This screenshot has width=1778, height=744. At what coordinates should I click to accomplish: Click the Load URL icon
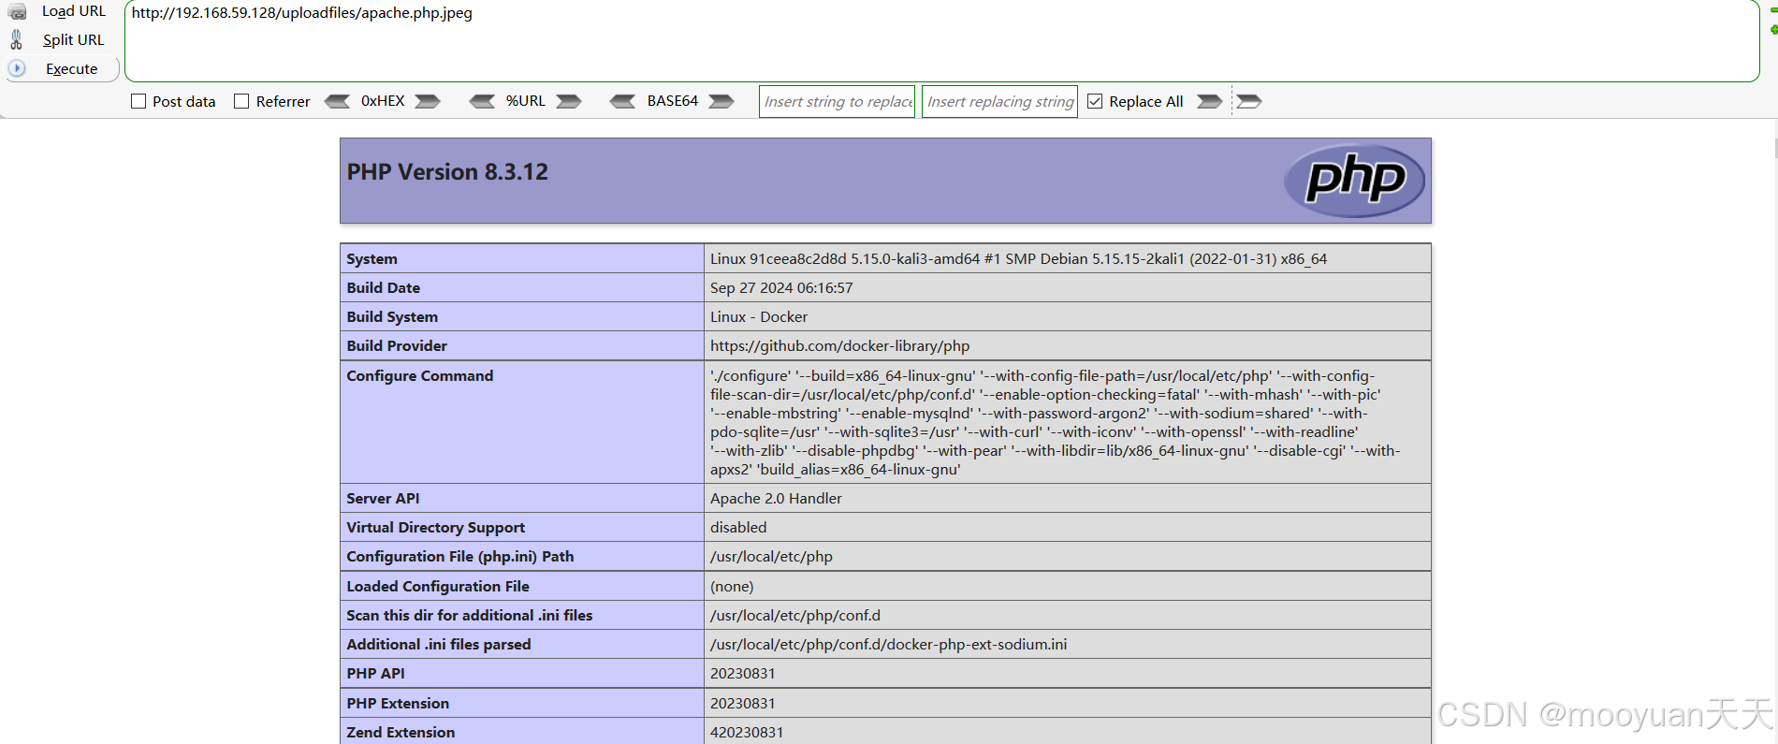[x=17, y=12]
